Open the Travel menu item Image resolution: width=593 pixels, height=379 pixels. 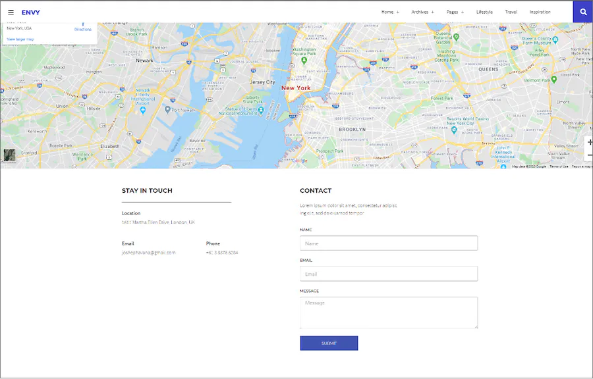511,12
